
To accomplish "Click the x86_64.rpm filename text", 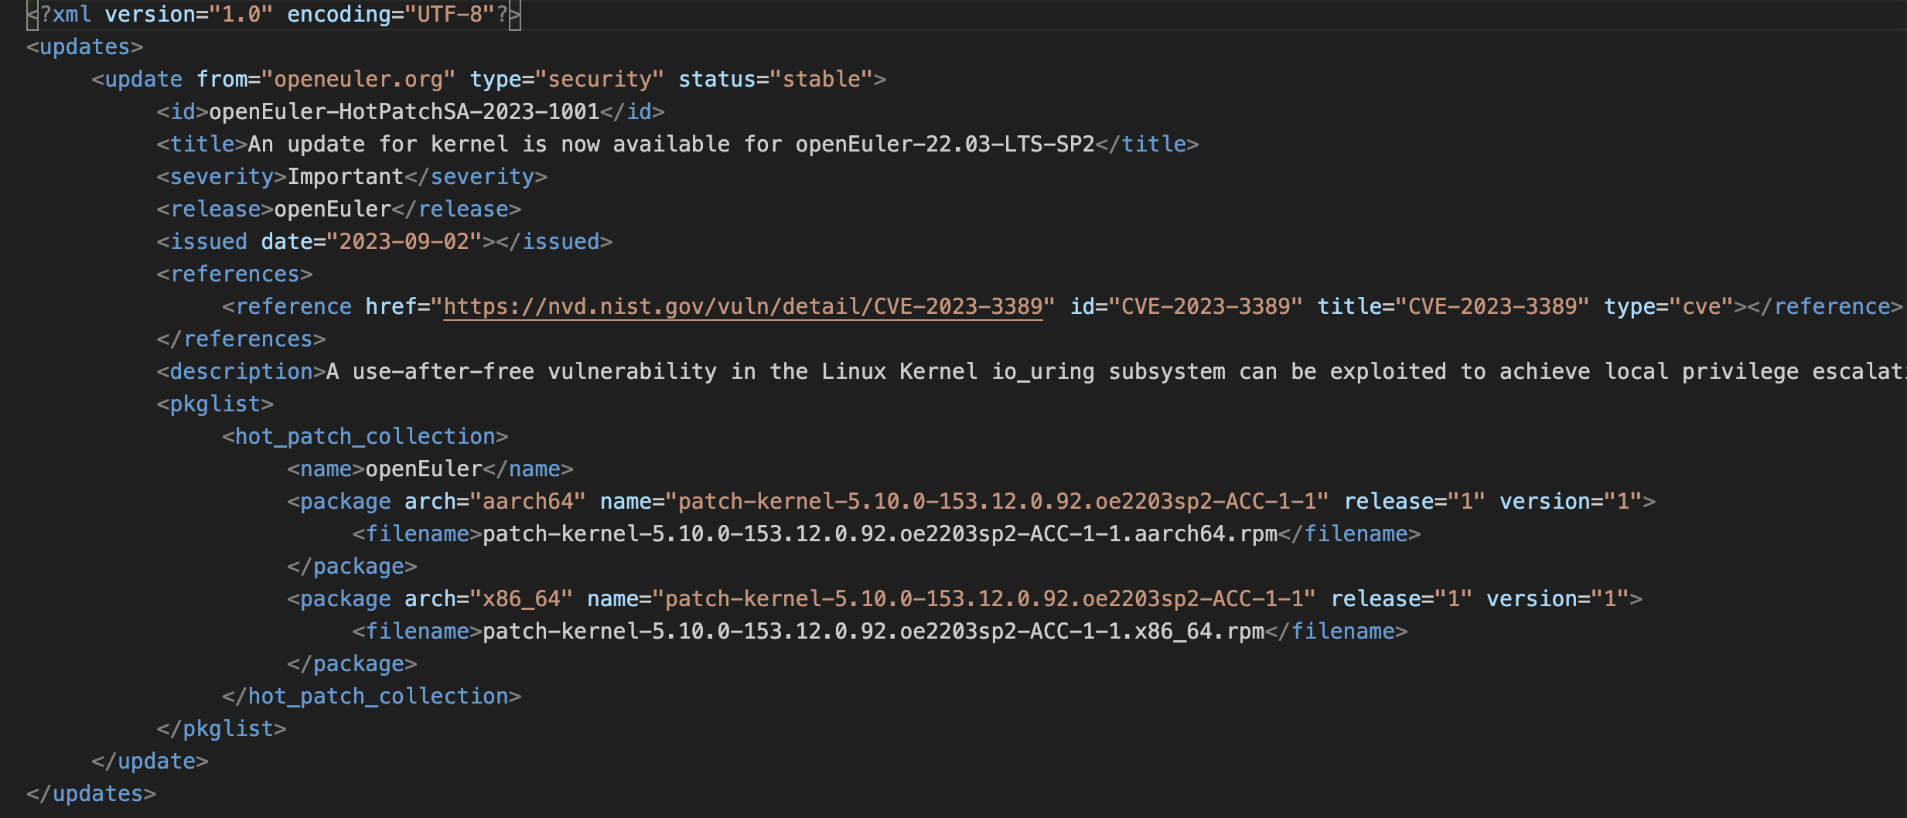I will click(873, 632).
